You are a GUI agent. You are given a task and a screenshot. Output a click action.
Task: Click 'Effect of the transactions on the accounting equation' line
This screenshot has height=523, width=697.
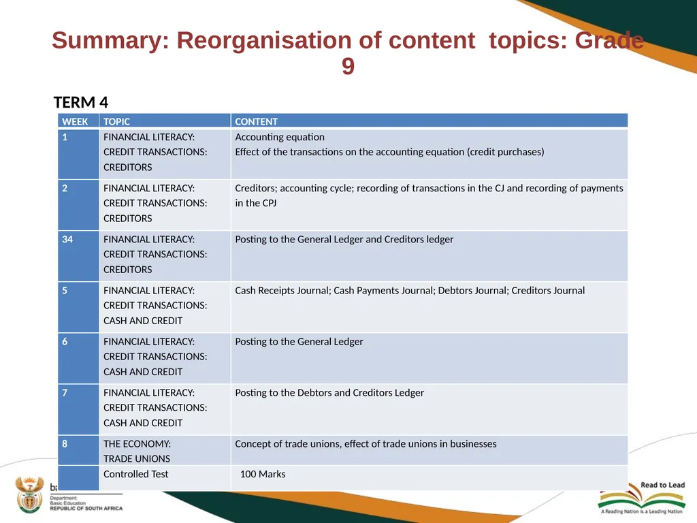[x=389, y=152]
